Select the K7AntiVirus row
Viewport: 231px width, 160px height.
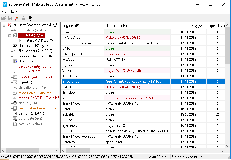coord(143,38)
